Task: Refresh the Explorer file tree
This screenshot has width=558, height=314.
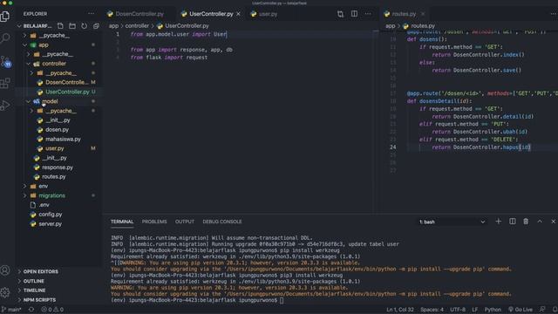Action: pos(84,26)
